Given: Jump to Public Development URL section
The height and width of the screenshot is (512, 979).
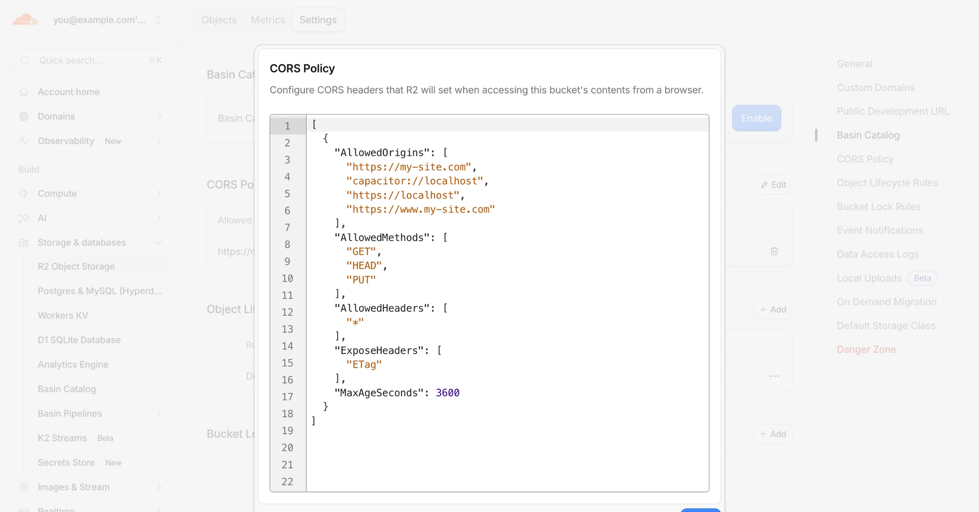Looking at the screenshot, I should pyautogui.click(x=893, y=111).
